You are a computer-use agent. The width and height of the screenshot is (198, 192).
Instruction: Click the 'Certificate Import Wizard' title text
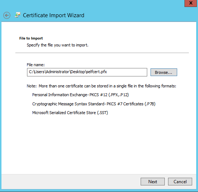click(54, 15)
